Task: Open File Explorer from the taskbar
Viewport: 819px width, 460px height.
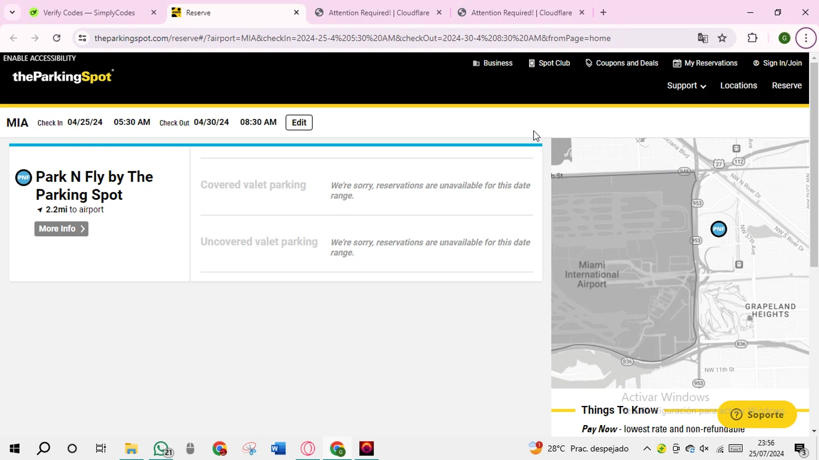Action: pos(131,449)
